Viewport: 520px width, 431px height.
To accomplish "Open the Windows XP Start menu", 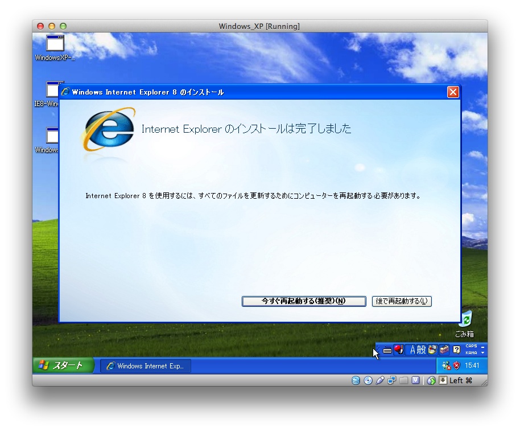I will click(x=60, y=366).
